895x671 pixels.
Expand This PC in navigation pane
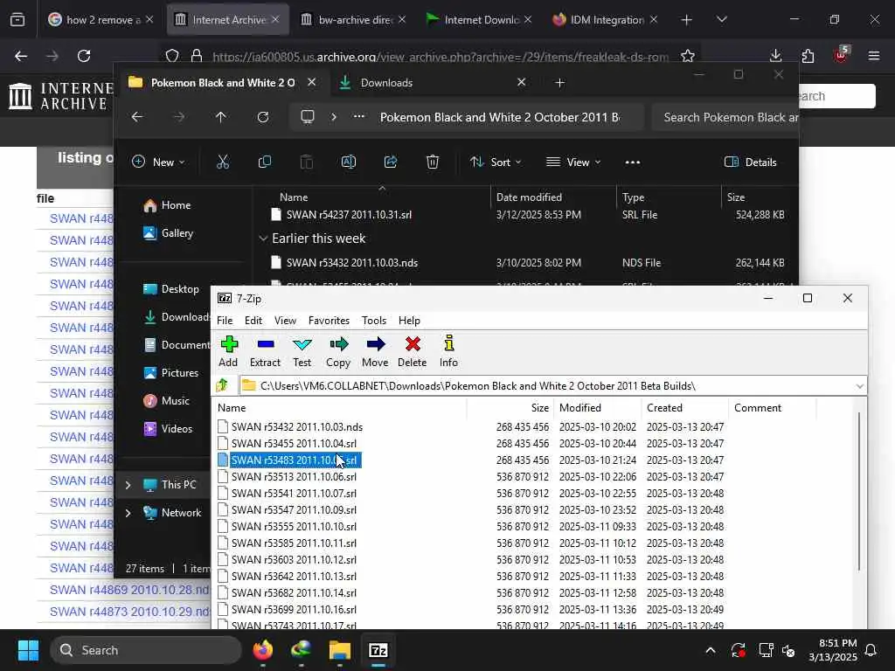(128, 485)
